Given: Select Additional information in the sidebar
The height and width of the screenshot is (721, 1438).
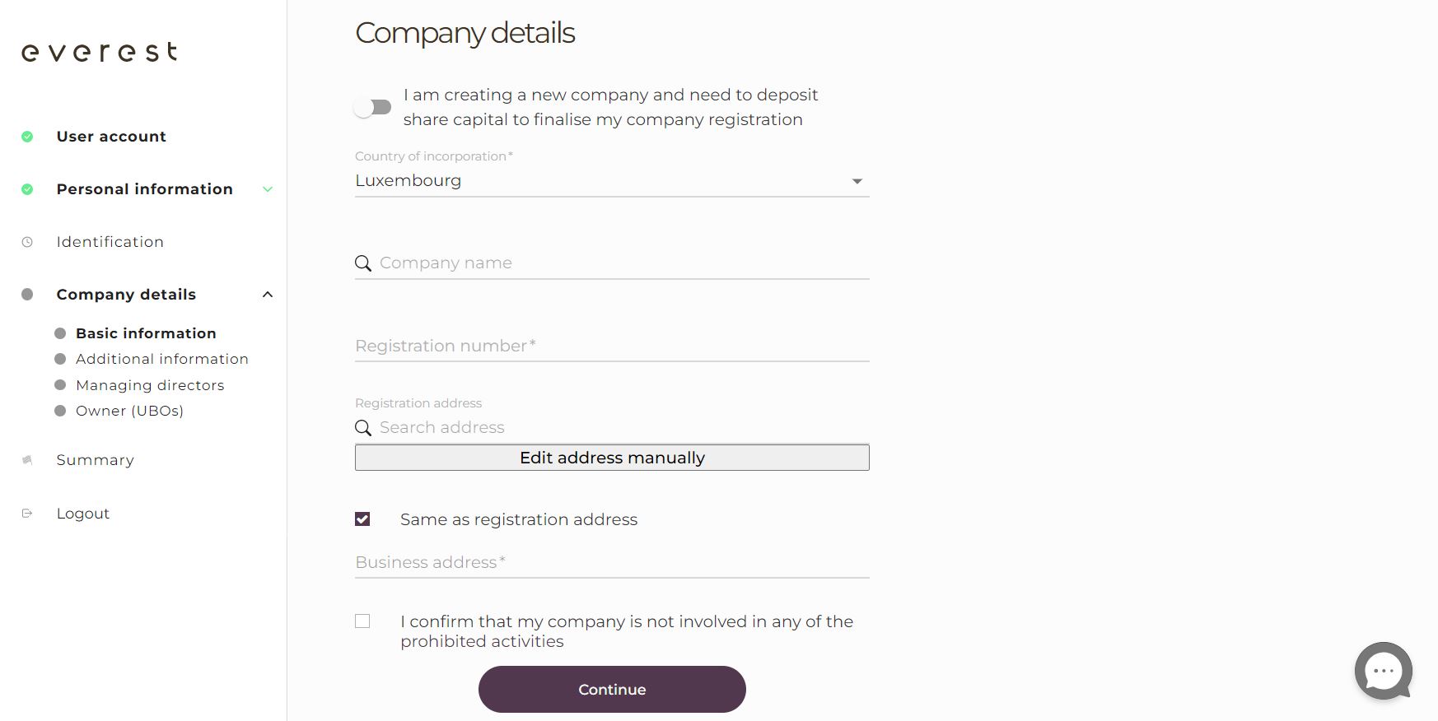Looking at the screenshot, I should [x=161, y=359].
